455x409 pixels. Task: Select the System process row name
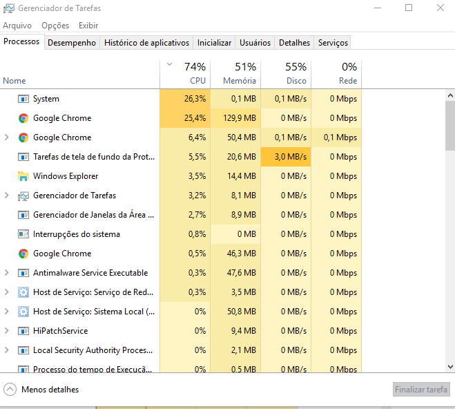46,99
